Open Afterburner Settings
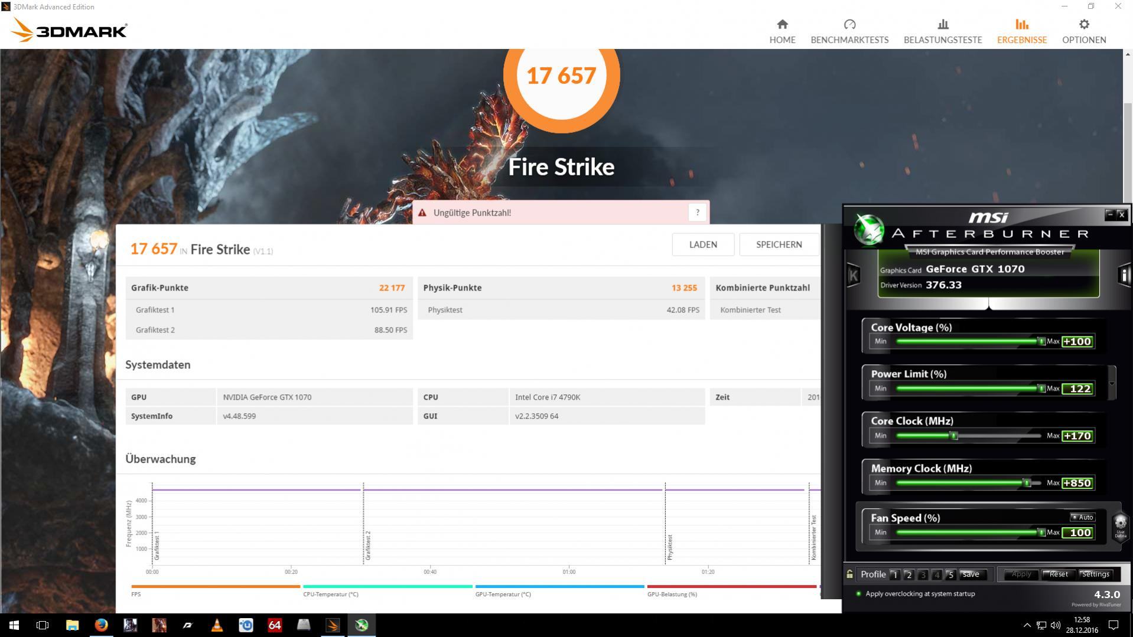Screen dimensions: 1133x637 coord(1096,574)
